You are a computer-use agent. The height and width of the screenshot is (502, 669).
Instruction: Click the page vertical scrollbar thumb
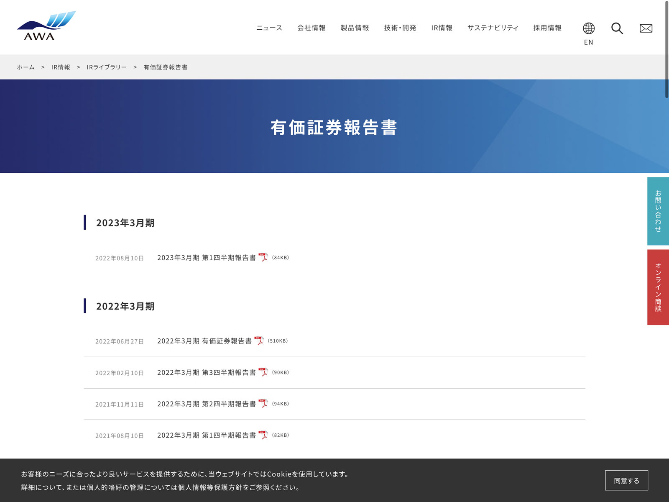click(667, 49)
